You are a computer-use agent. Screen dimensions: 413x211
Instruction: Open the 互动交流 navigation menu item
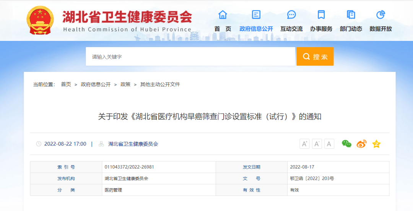click(291, 29)
